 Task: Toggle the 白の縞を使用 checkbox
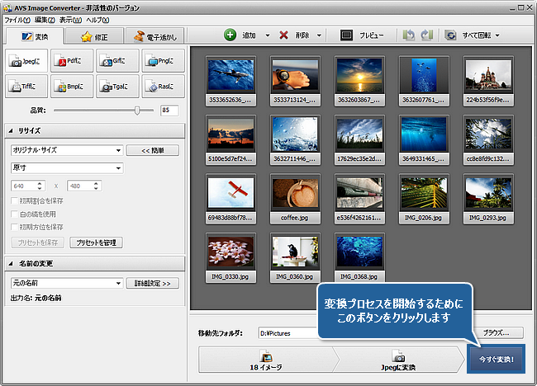[13, 214]
